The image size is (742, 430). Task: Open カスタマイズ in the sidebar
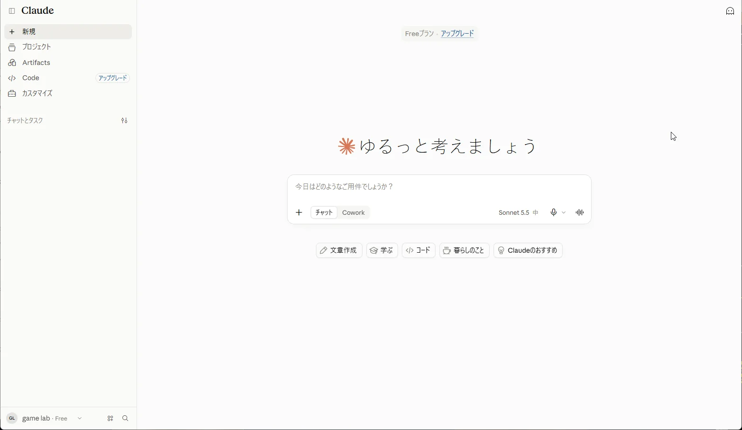(x=68, y=93)
